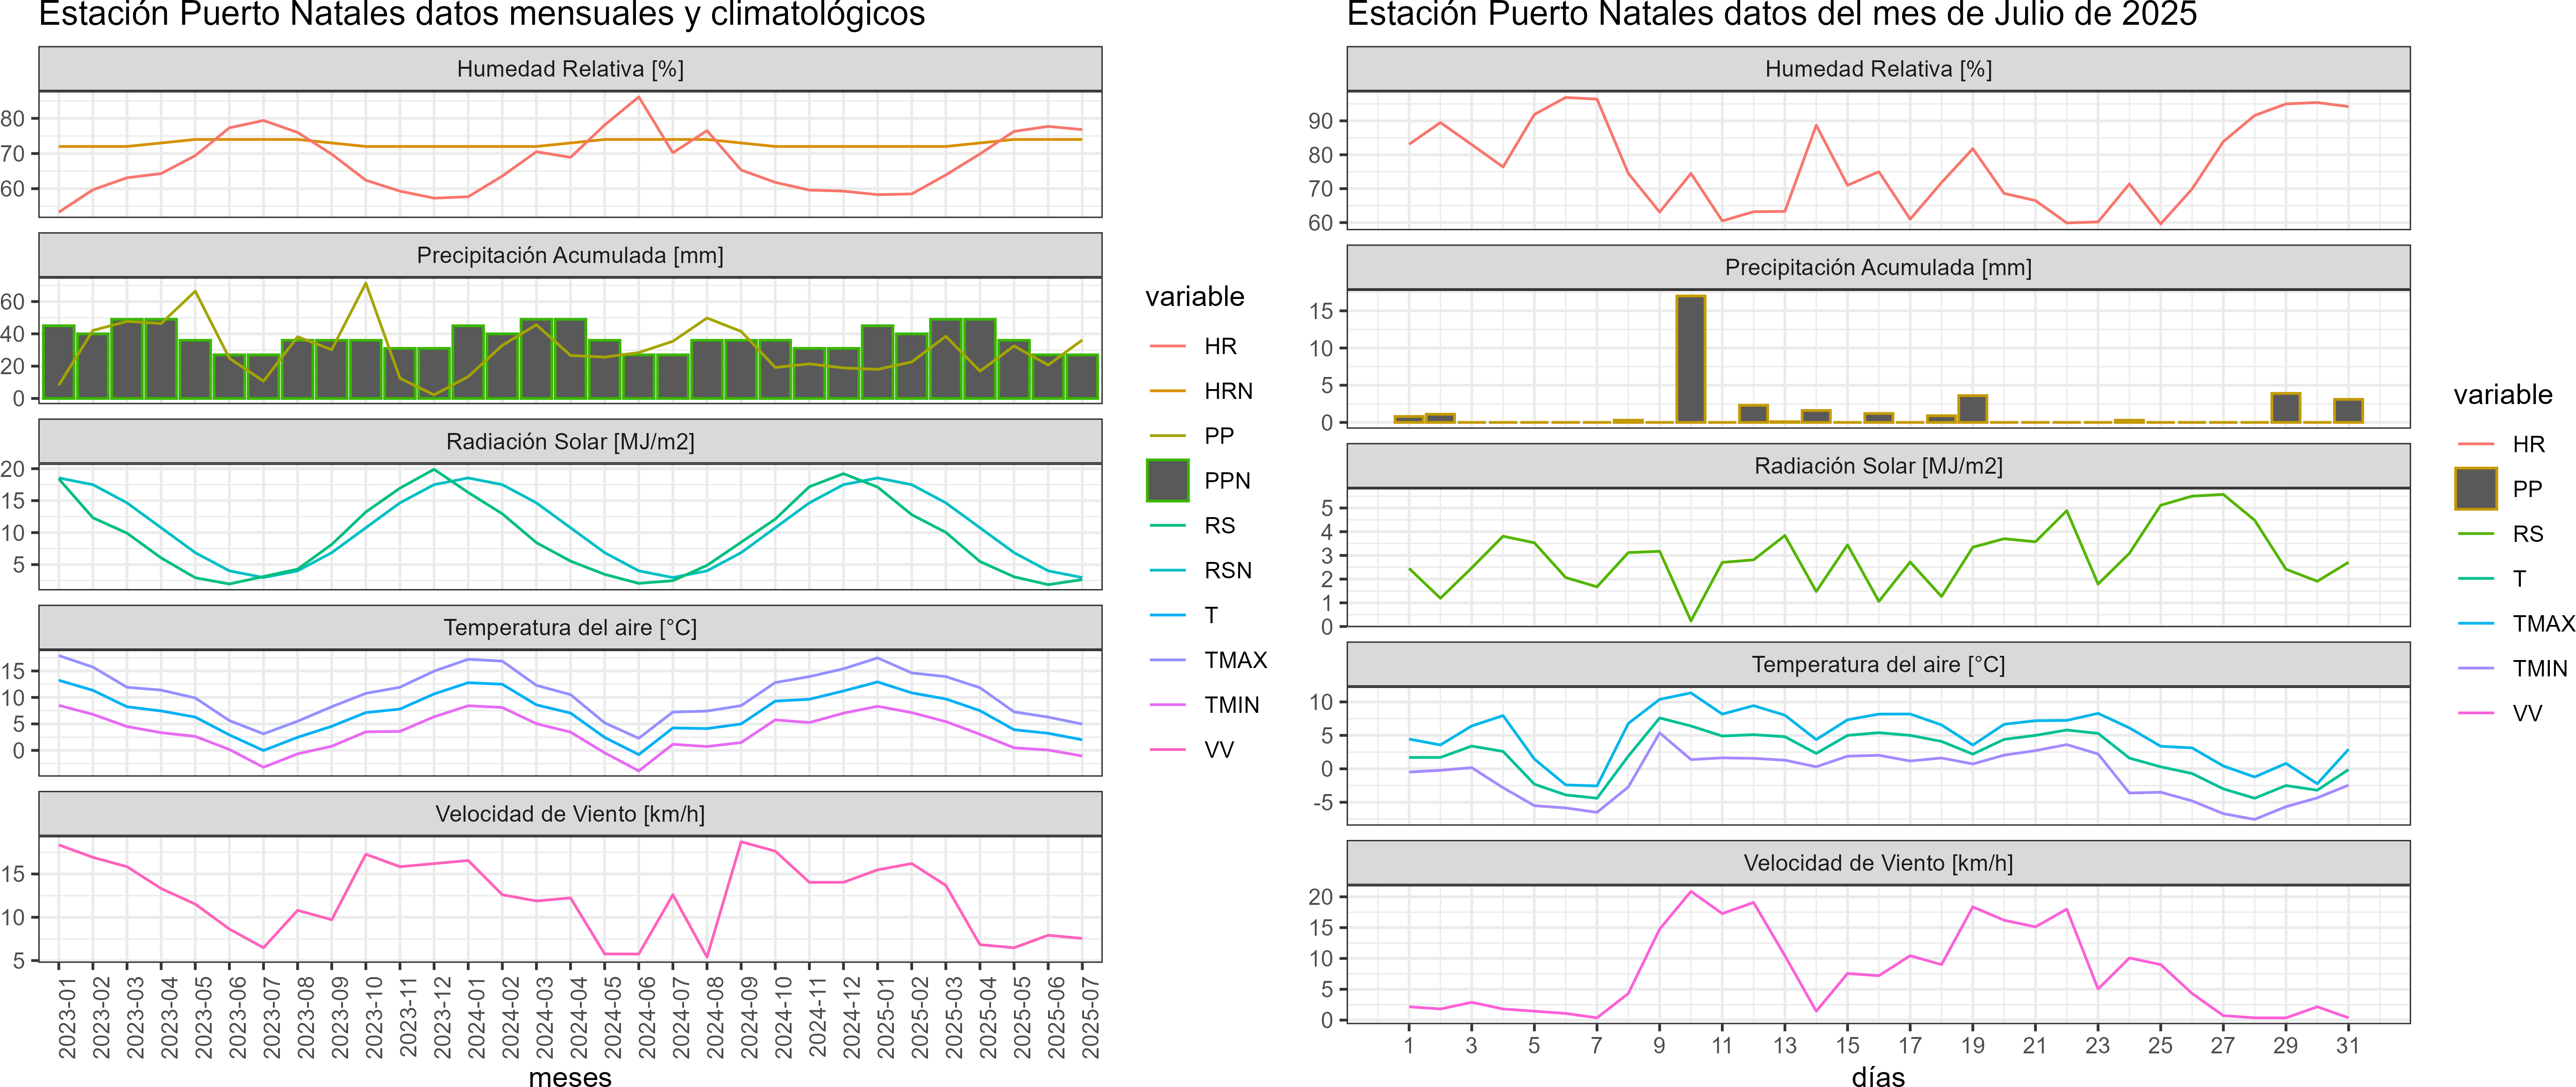Click day 31 tick label on July chart
This screenshot has width=2576, height=1087.
click(2347, 1045)
